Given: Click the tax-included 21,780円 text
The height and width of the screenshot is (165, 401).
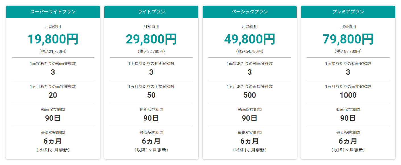Looking at the screenshot, I should [x=53, y=52].
